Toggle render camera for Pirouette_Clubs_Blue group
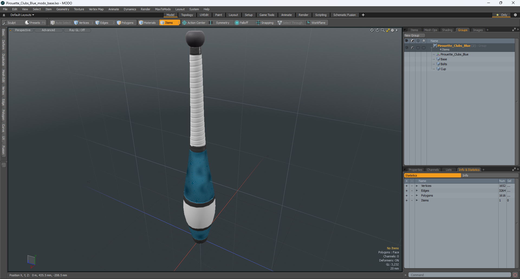520x279 pixels. (x=412, y=48)
